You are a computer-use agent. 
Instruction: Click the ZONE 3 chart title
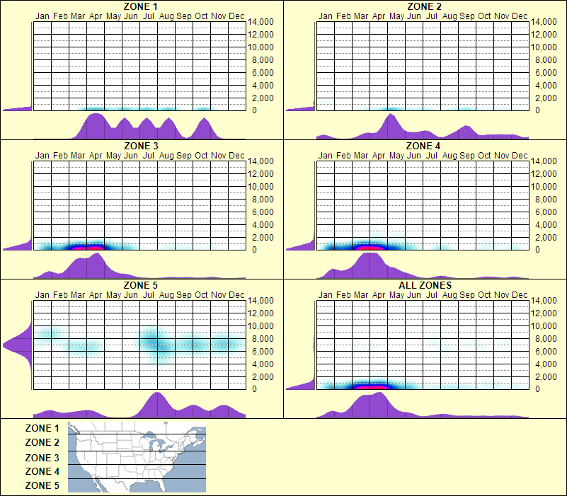point(141,146)
